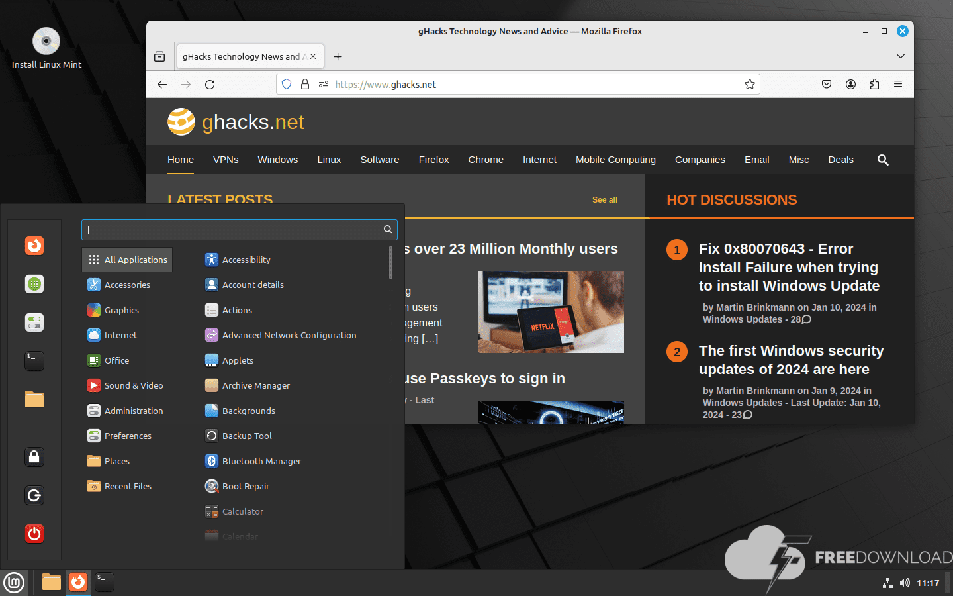Click the red power button in menu sidebar
Screen dimensions: 953x596
(34, 534)
